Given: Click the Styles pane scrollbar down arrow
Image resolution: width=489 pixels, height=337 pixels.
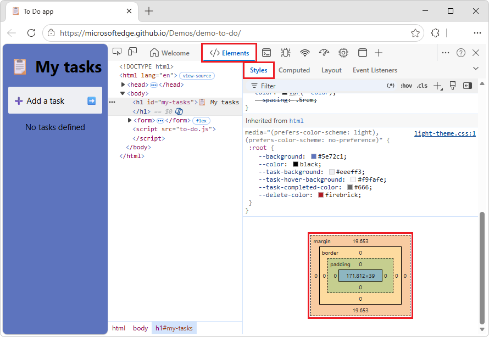Looking at the screenshot, I should click(482, 329).
